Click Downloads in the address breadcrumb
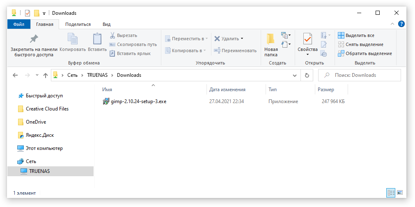415x207 pixels. pyautogui.click(x=129, y=75)
